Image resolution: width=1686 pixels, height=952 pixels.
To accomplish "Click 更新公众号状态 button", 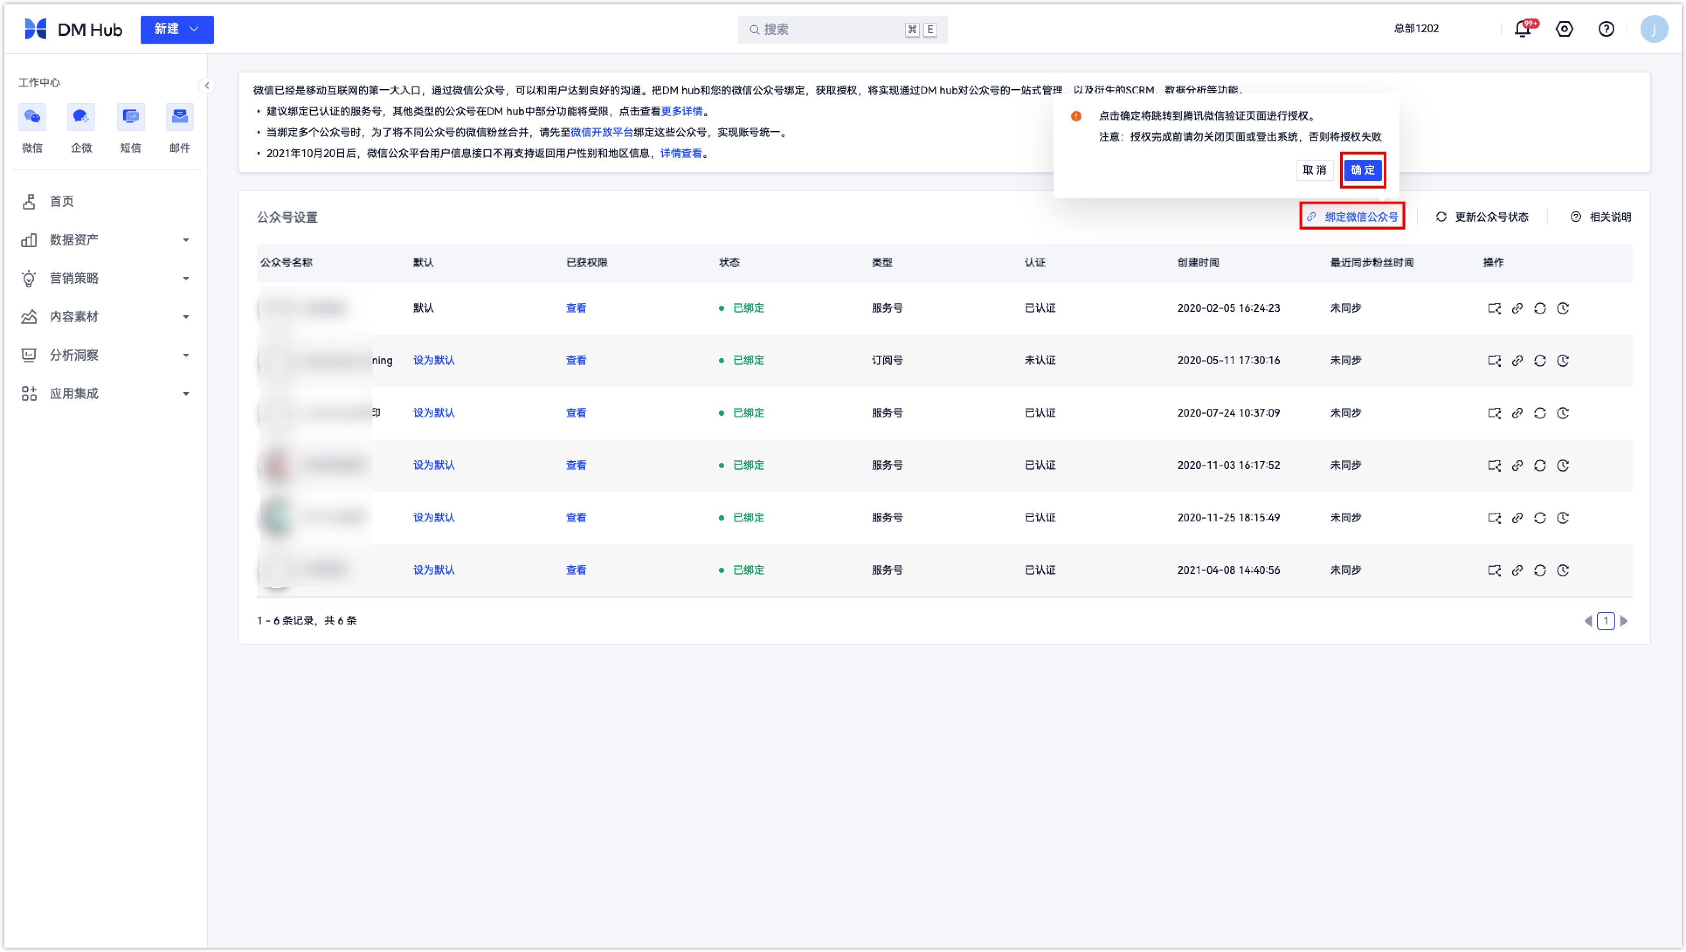I will pyautogui.click(x=1482, y=217).
